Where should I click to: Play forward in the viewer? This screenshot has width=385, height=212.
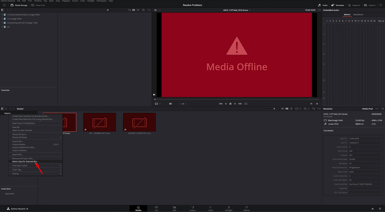[x=235, y=104]
